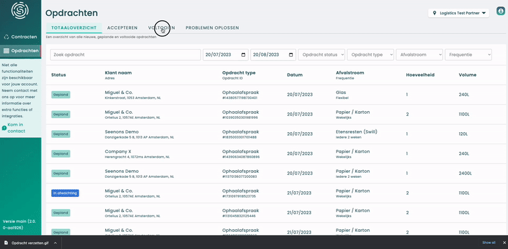Click location pin icon in partner selector
508x249 pixels.
[x=434, y=13]
